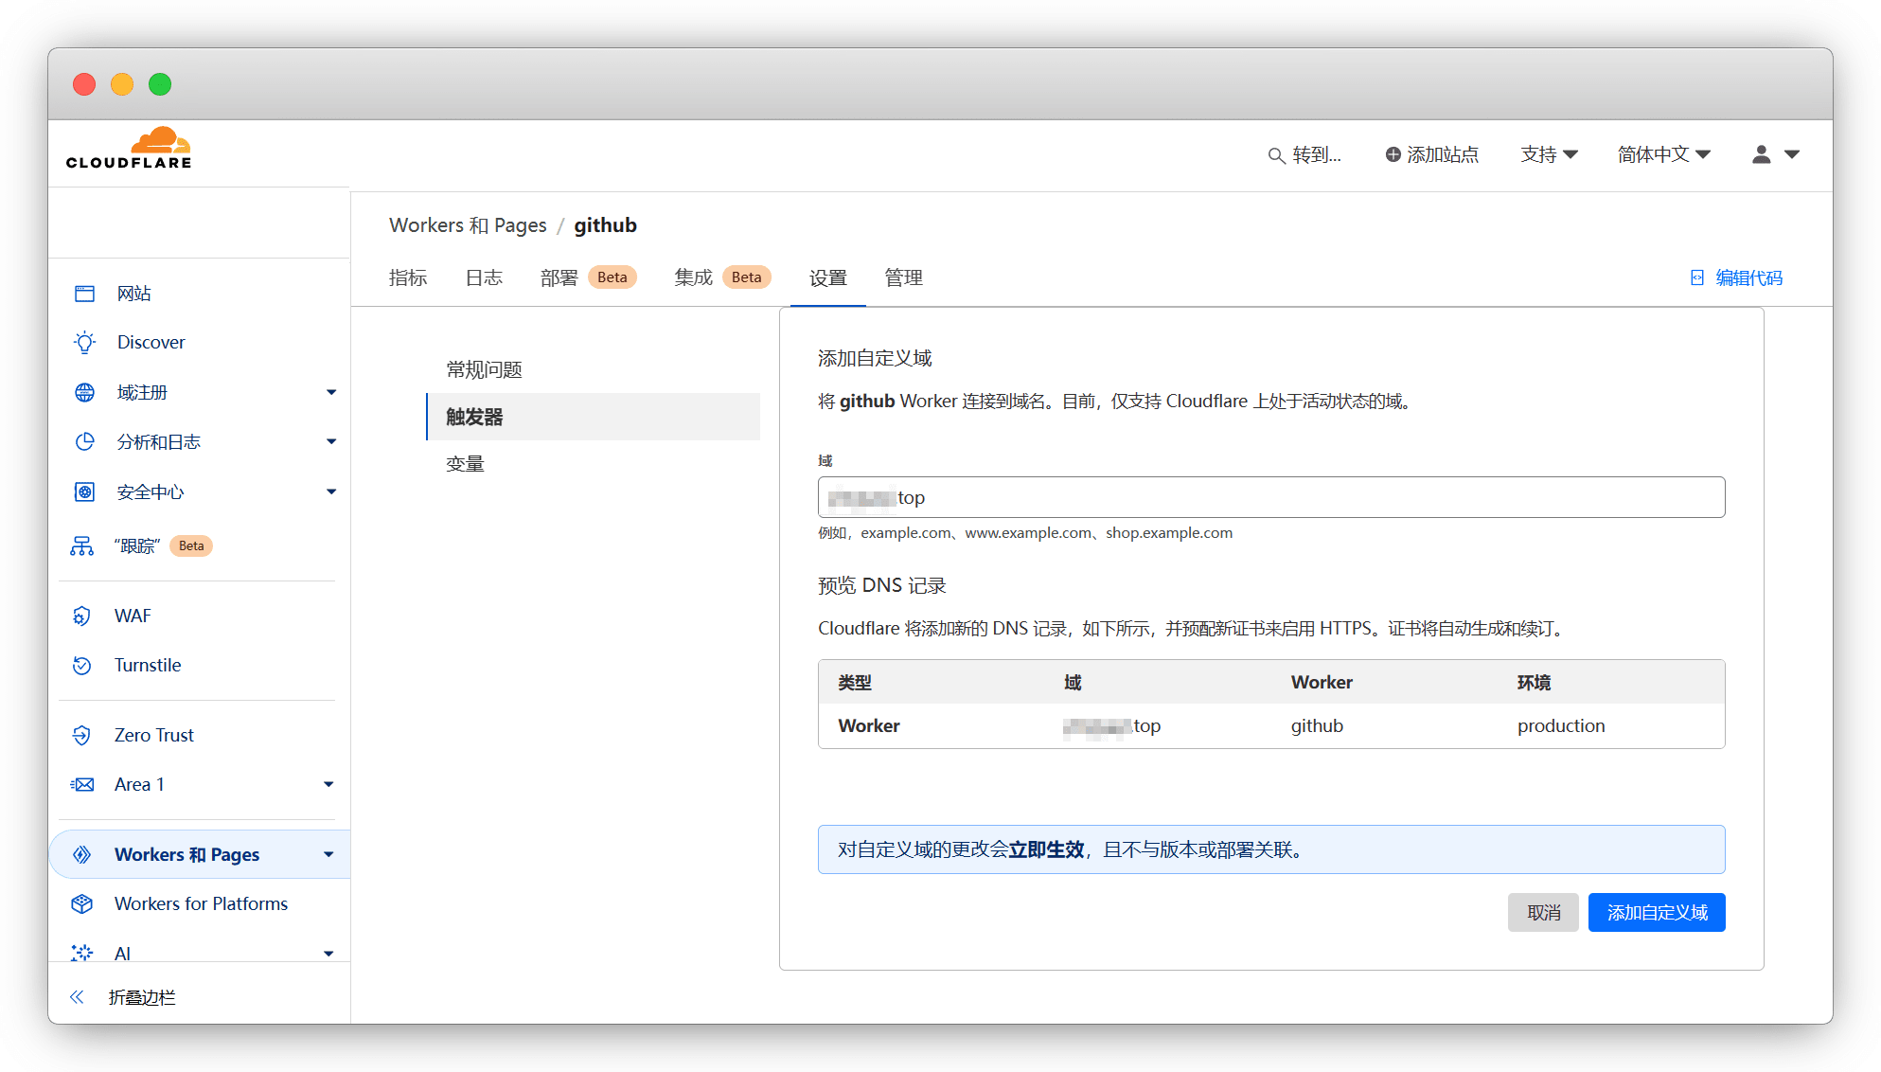The height and width of the screenshot is (1072, 1881).
Task: Open the 集成 Beta tab
Action: [x=722, y=277]
